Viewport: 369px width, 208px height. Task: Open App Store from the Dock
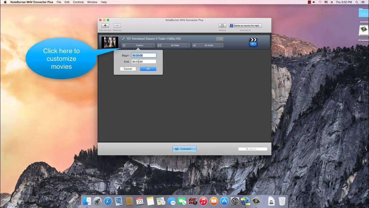224,201
